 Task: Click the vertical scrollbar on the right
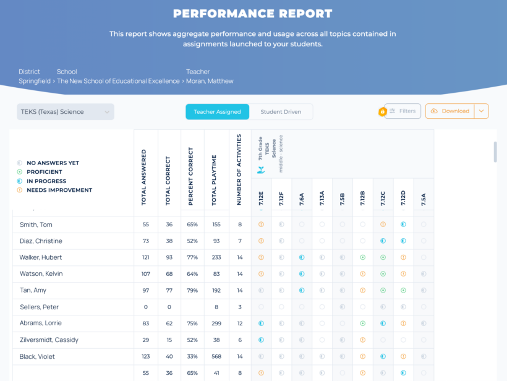494,152
